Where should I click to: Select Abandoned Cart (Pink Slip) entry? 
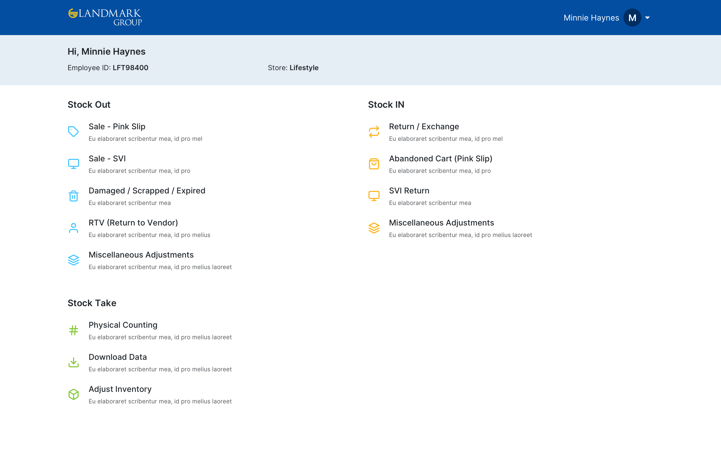(x=440, y=159)
